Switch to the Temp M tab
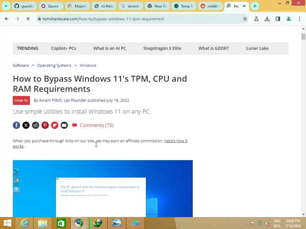The height and width of the screenshot is (229, 306). click(183, 6)
